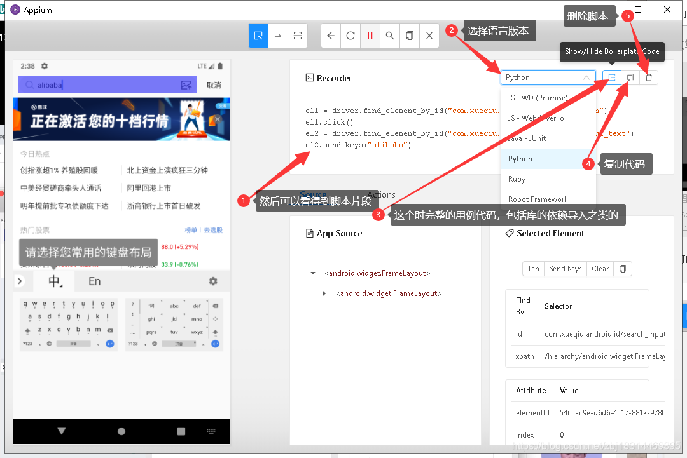Viewport: 687px width, 458px height.
Task: Click Send Keys button
Action: tap(566, 269)
